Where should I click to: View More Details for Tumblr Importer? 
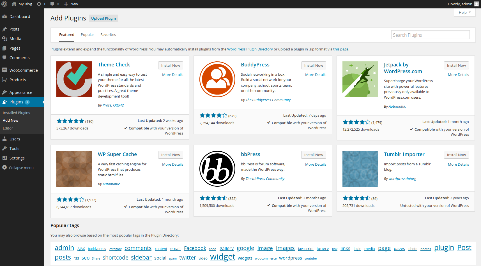[458, 165]
